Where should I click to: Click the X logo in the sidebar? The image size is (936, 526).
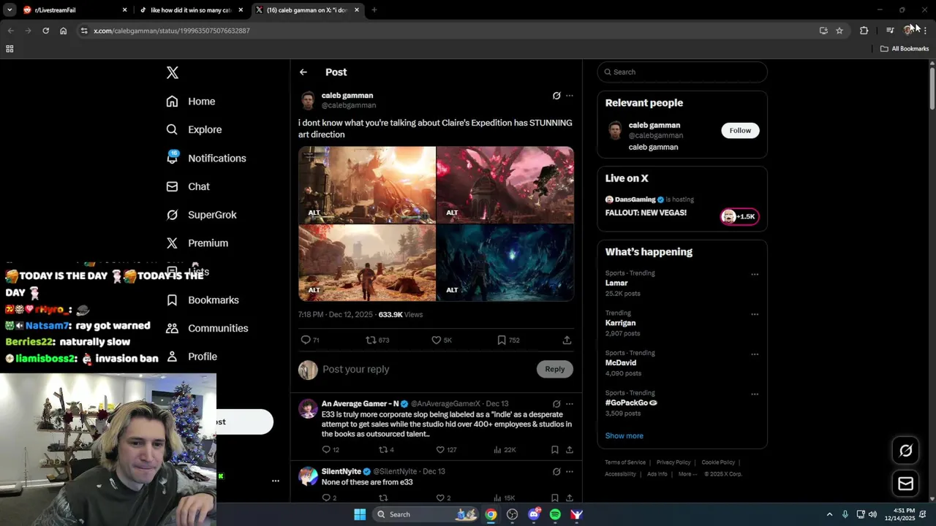(x=173, y=72)
